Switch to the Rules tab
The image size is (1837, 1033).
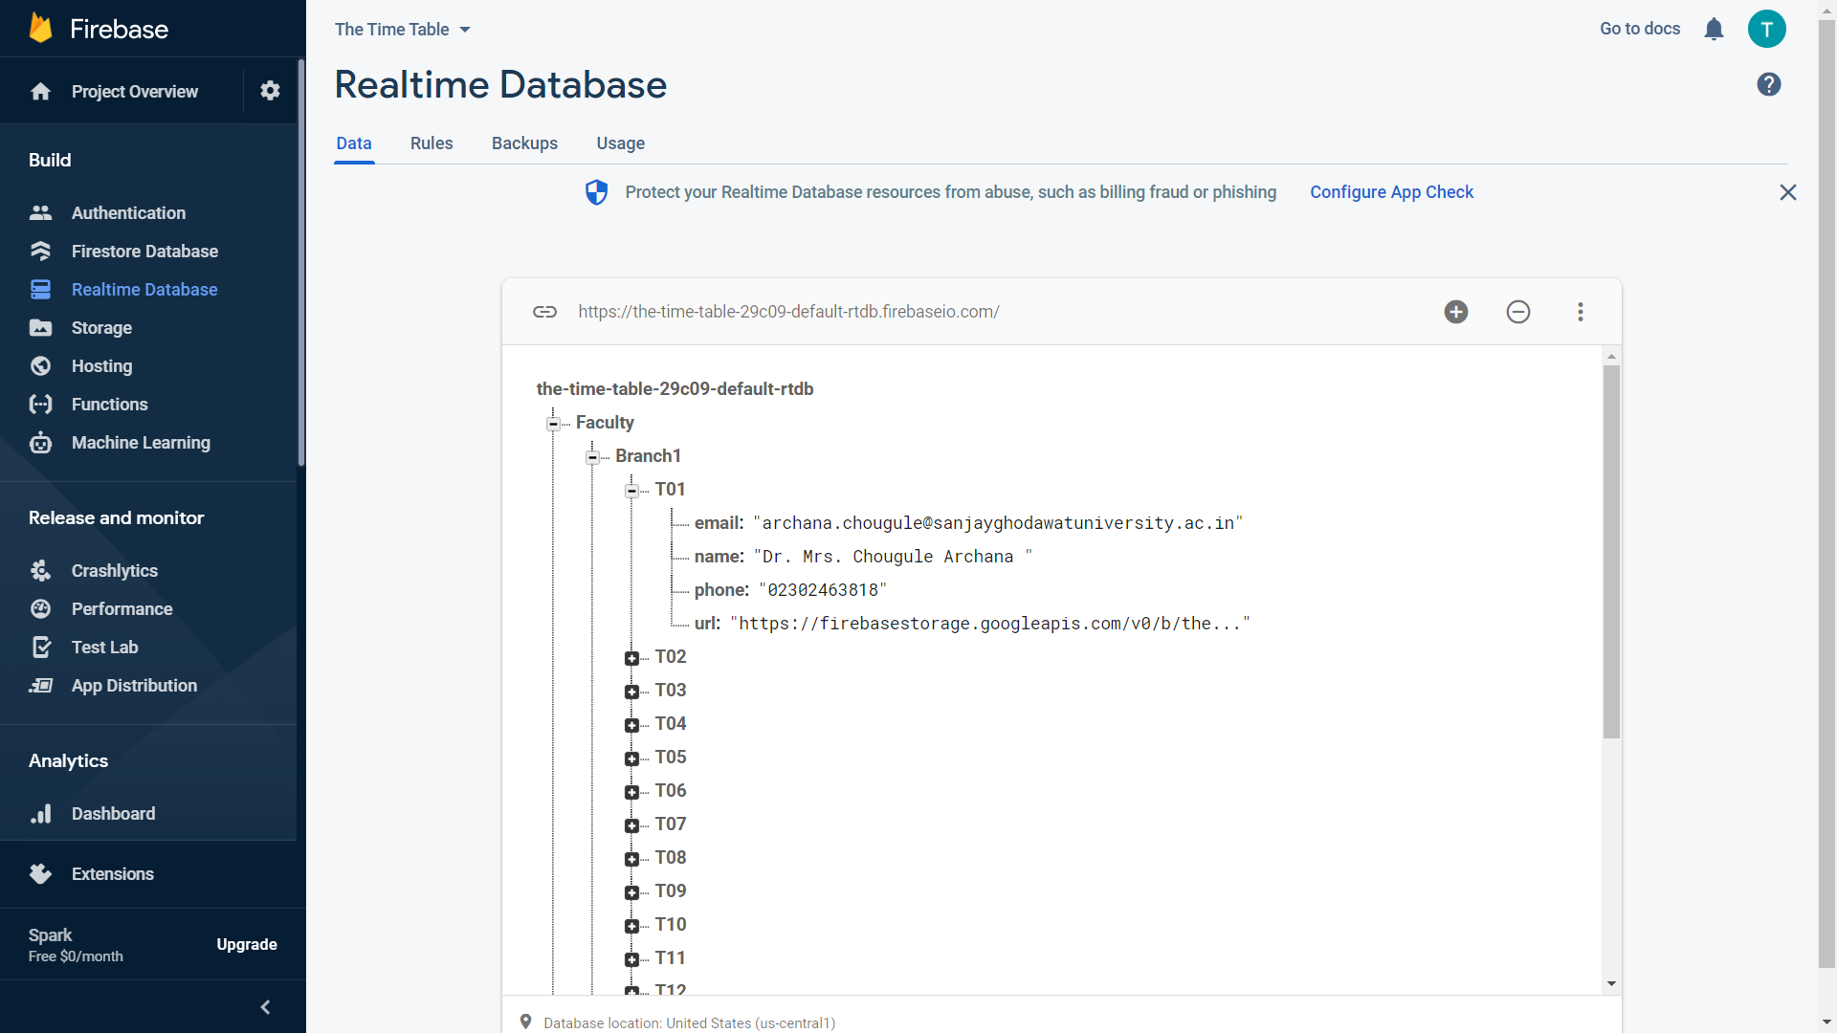point(431,143)
